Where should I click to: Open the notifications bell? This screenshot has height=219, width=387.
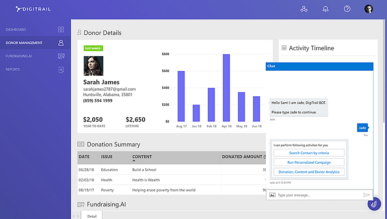(325, 9)
